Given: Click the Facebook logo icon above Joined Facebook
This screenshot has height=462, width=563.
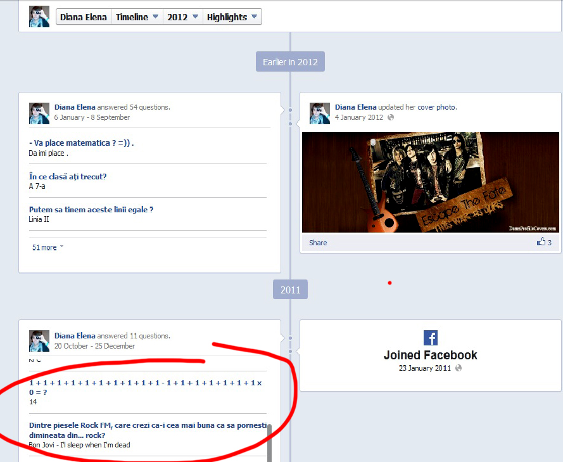Looking at the screenshot, I should click(431, 338).
